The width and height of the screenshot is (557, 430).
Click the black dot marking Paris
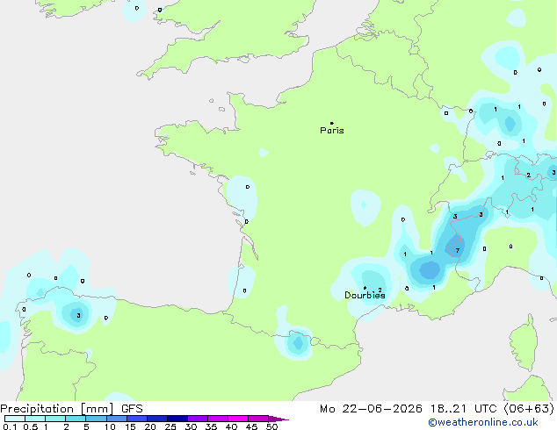click(x=332, y=123)
